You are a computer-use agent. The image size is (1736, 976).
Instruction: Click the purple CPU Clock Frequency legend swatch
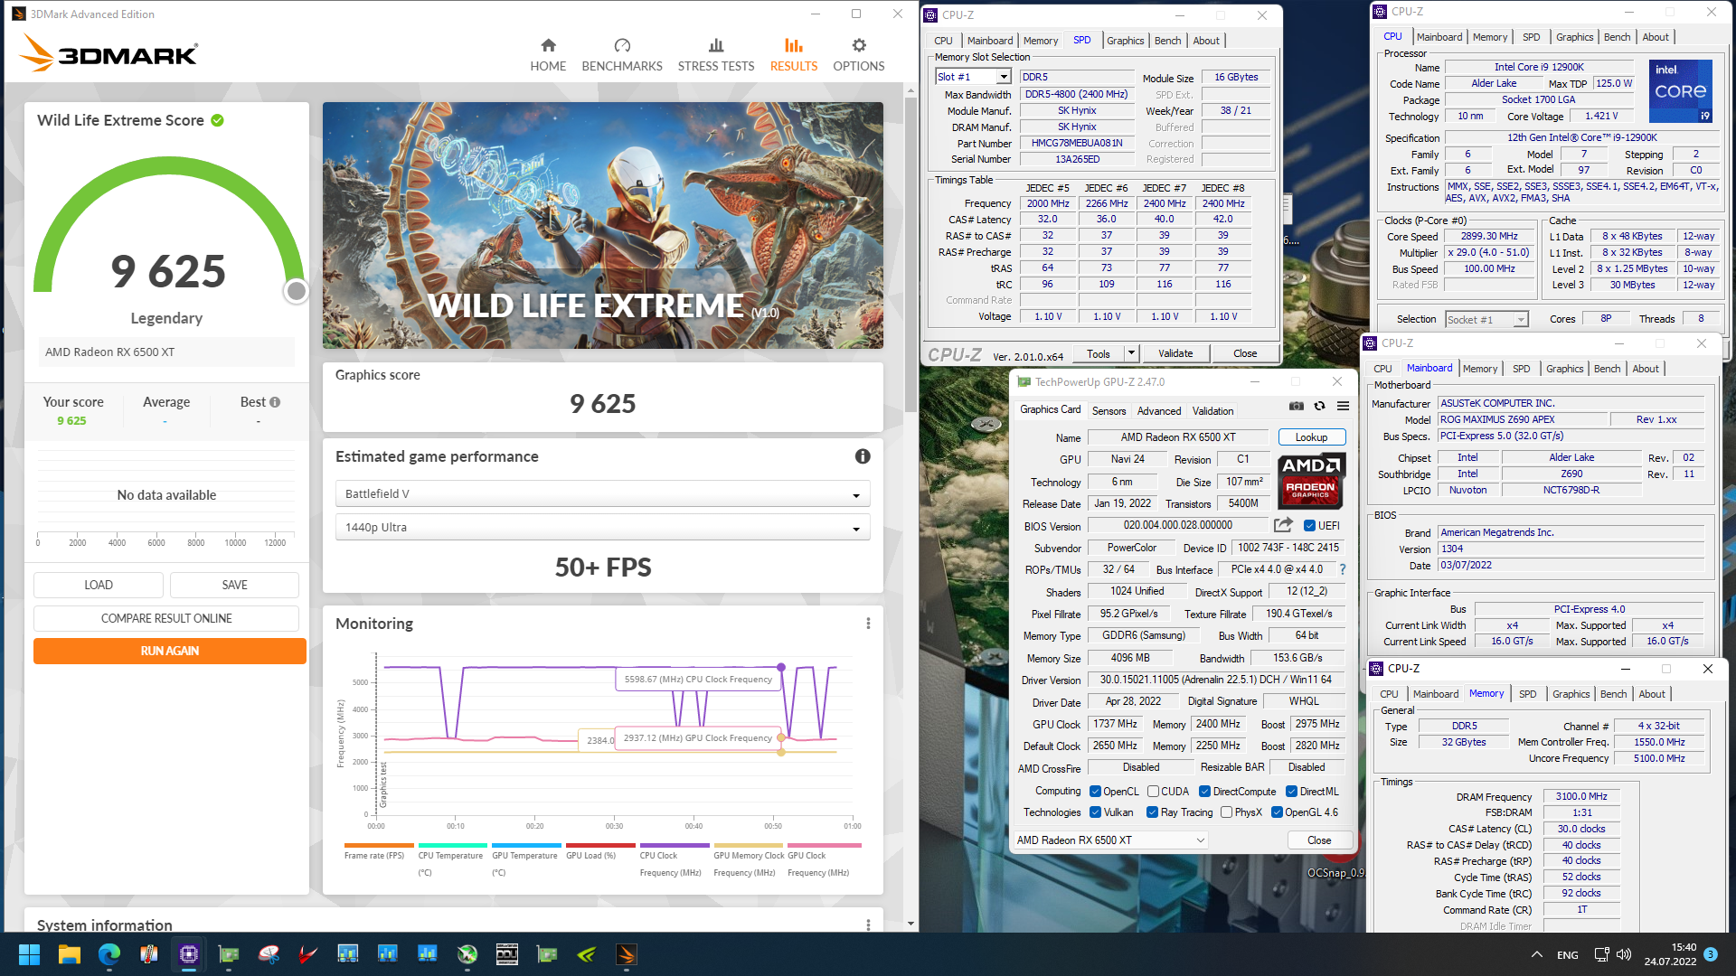pos(675,846)
